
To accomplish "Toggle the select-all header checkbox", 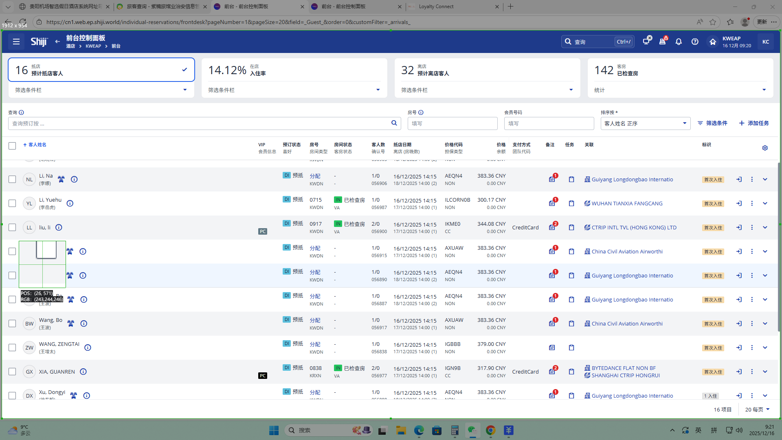I will tap(12, 146).
